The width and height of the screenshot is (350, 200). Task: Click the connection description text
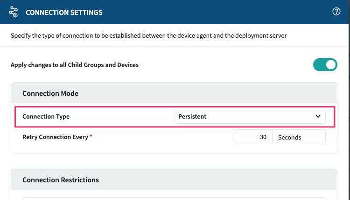(149, 35)
